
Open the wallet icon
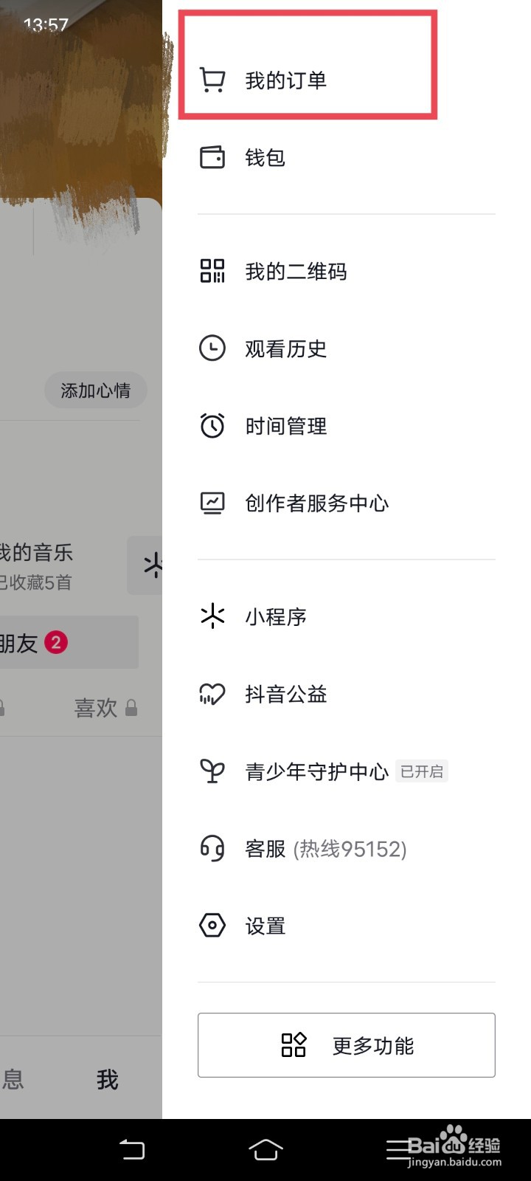pos(212,157)
